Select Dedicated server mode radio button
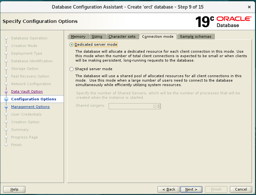256x195 pixels. click(71, 45)
